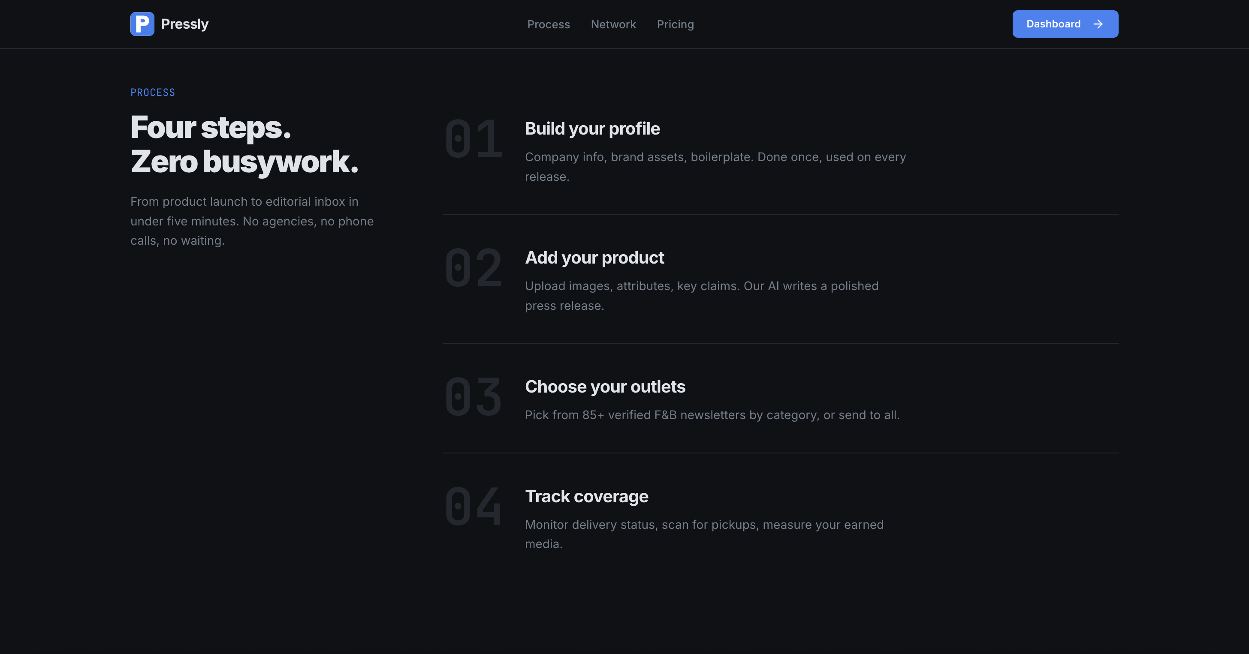
Task: Click the Dashboard button
Action: point(1065,24)
